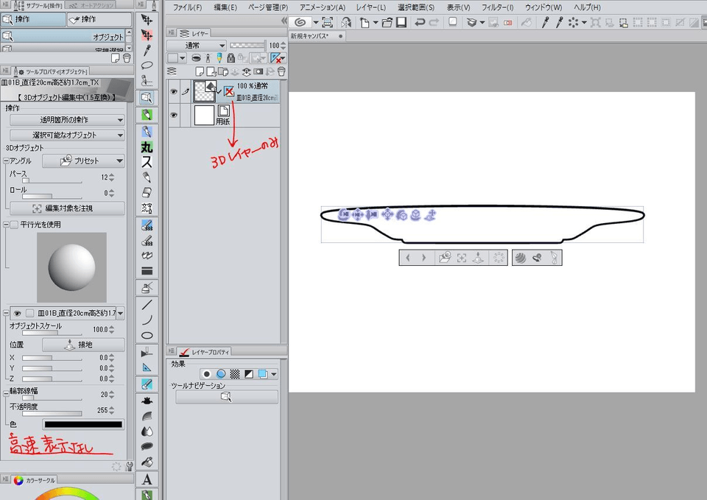Viewport: 707px width, 500px height.
Task: Select the Eraser tool
Action: [147, 192]
